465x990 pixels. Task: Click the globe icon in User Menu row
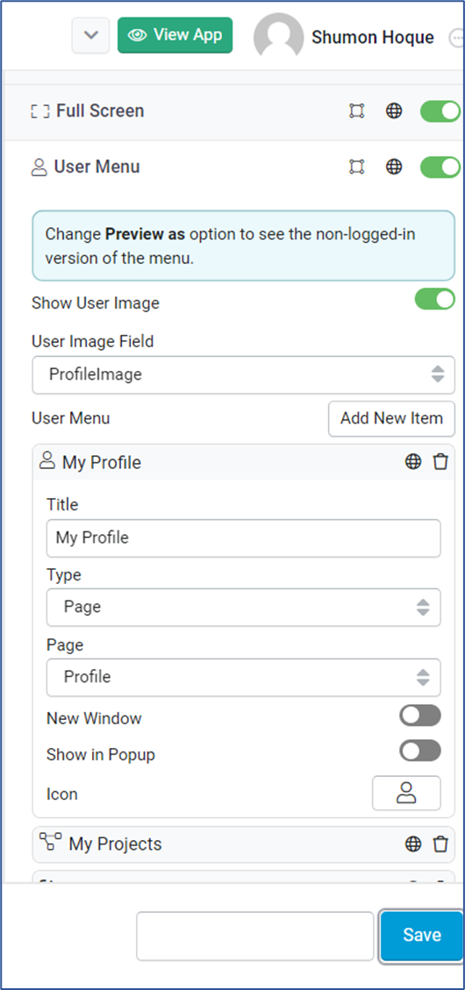pyautogui.click(x=394, y=167)
